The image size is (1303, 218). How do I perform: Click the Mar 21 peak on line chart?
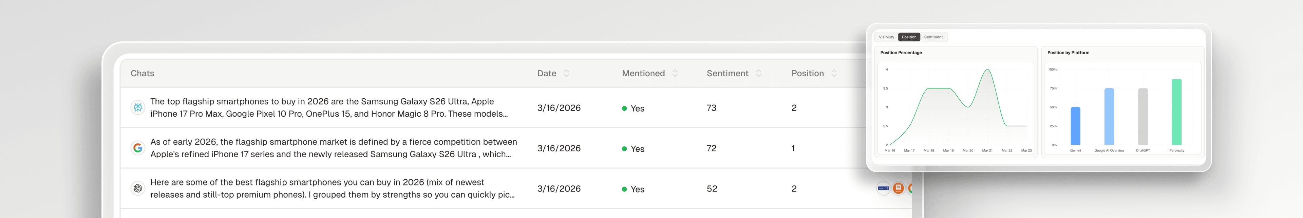(987, 70)
